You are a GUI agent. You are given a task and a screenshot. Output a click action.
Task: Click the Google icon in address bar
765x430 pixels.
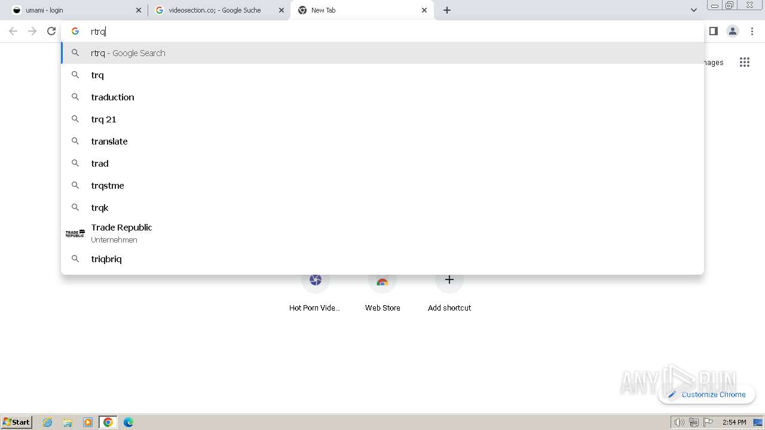(75, 31)
